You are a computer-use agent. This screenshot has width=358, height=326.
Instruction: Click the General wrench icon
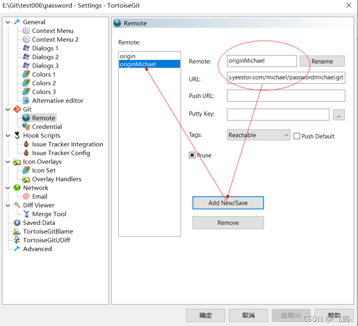pos(17,22)
